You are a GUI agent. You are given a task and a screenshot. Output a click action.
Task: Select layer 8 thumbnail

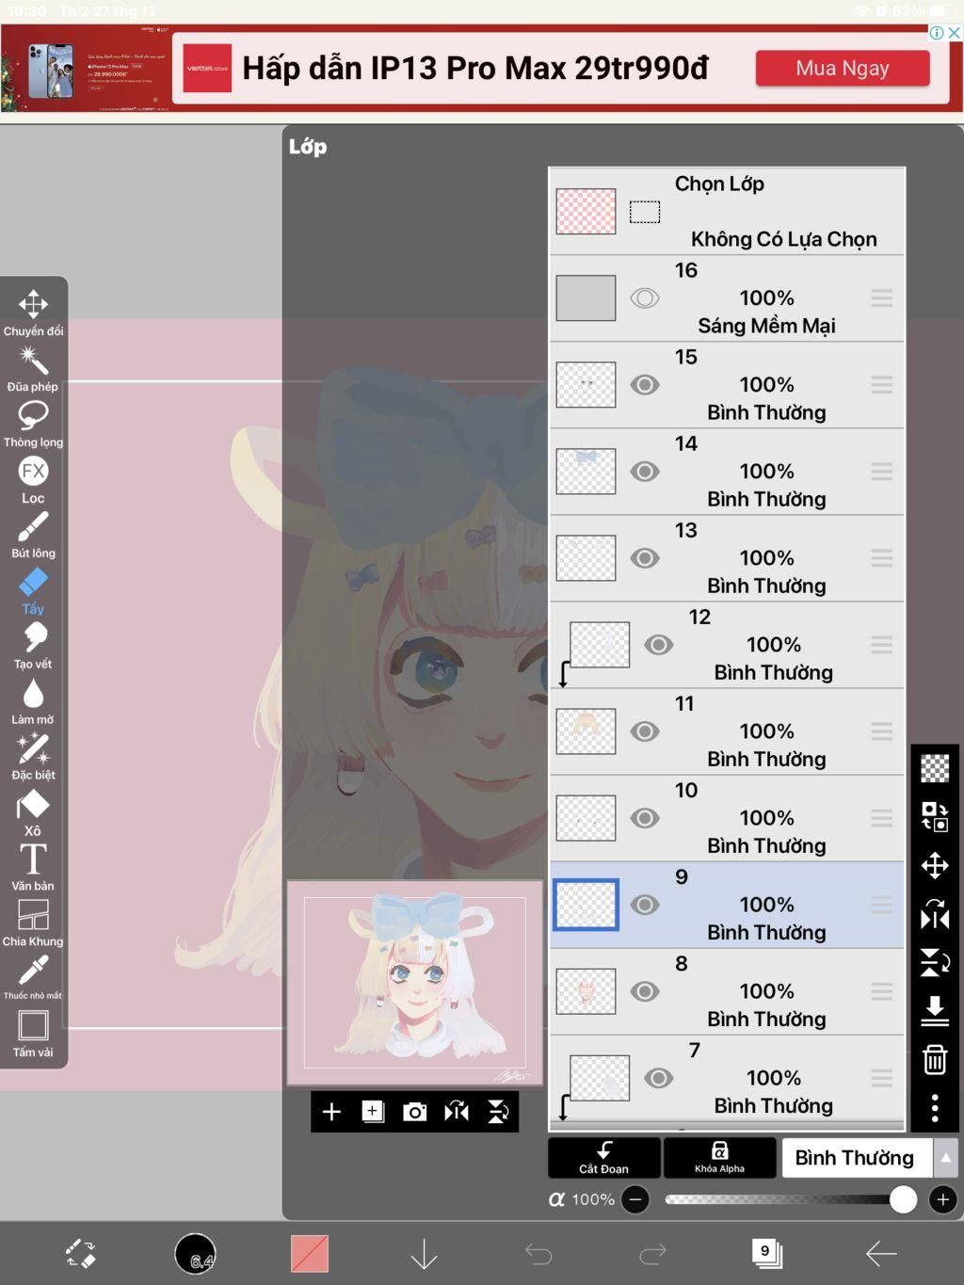click(586, 991)
